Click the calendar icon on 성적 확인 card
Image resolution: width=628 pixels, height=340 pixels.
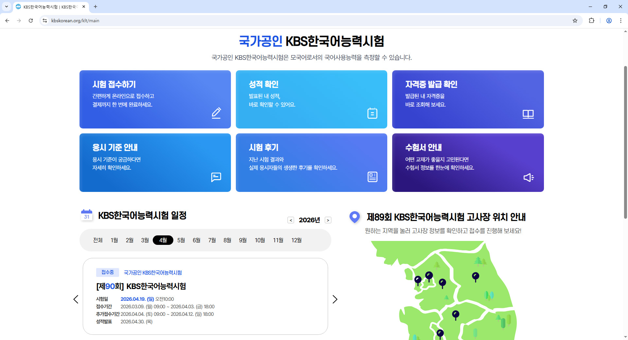372,113
